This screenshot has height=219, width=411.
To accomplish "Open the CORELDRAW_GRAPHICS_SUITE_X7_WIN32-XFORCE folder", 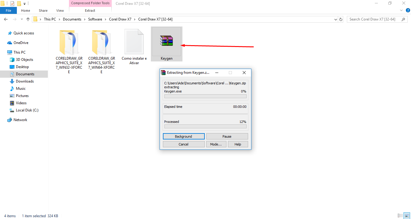I will pyautogui.click(x=69, y=42).
